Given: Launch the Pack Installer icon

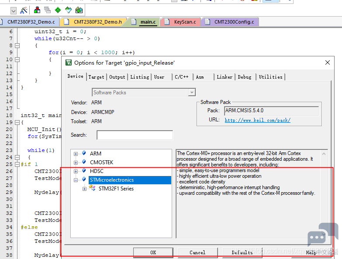Looking at the screenshot, I should click(79, 10).
